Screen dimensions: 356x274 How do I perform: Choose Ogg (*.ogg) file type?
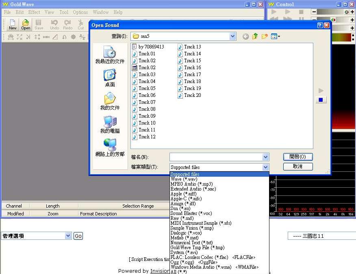tap(219, 262)
